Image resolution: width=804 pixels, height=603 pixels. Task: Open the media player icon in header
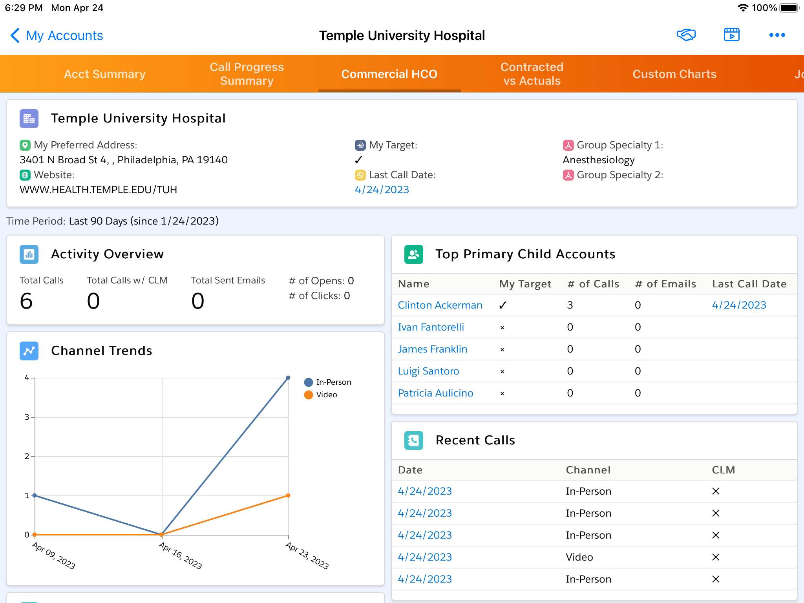731,35
